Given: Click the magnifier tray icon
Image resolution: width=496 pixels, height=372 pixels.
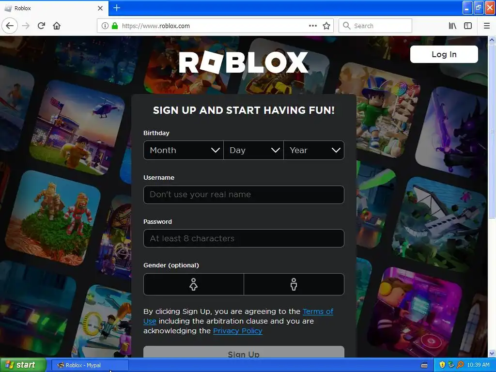Looking at the screenshot, I should 460,365.
